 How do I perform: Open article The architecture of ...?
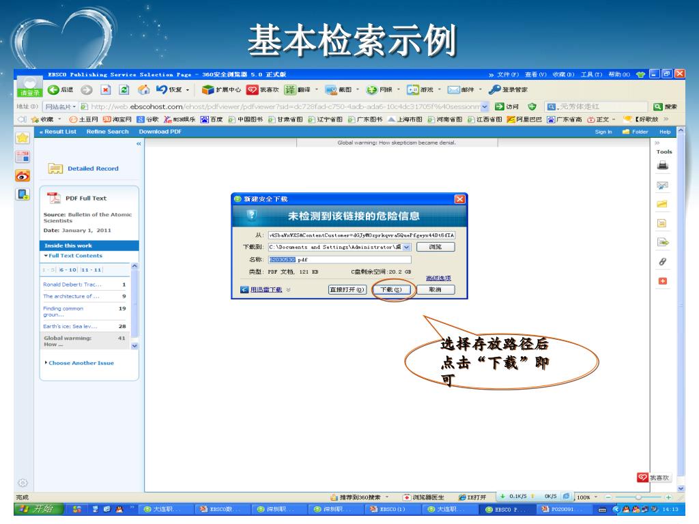[x=71, y=296]
